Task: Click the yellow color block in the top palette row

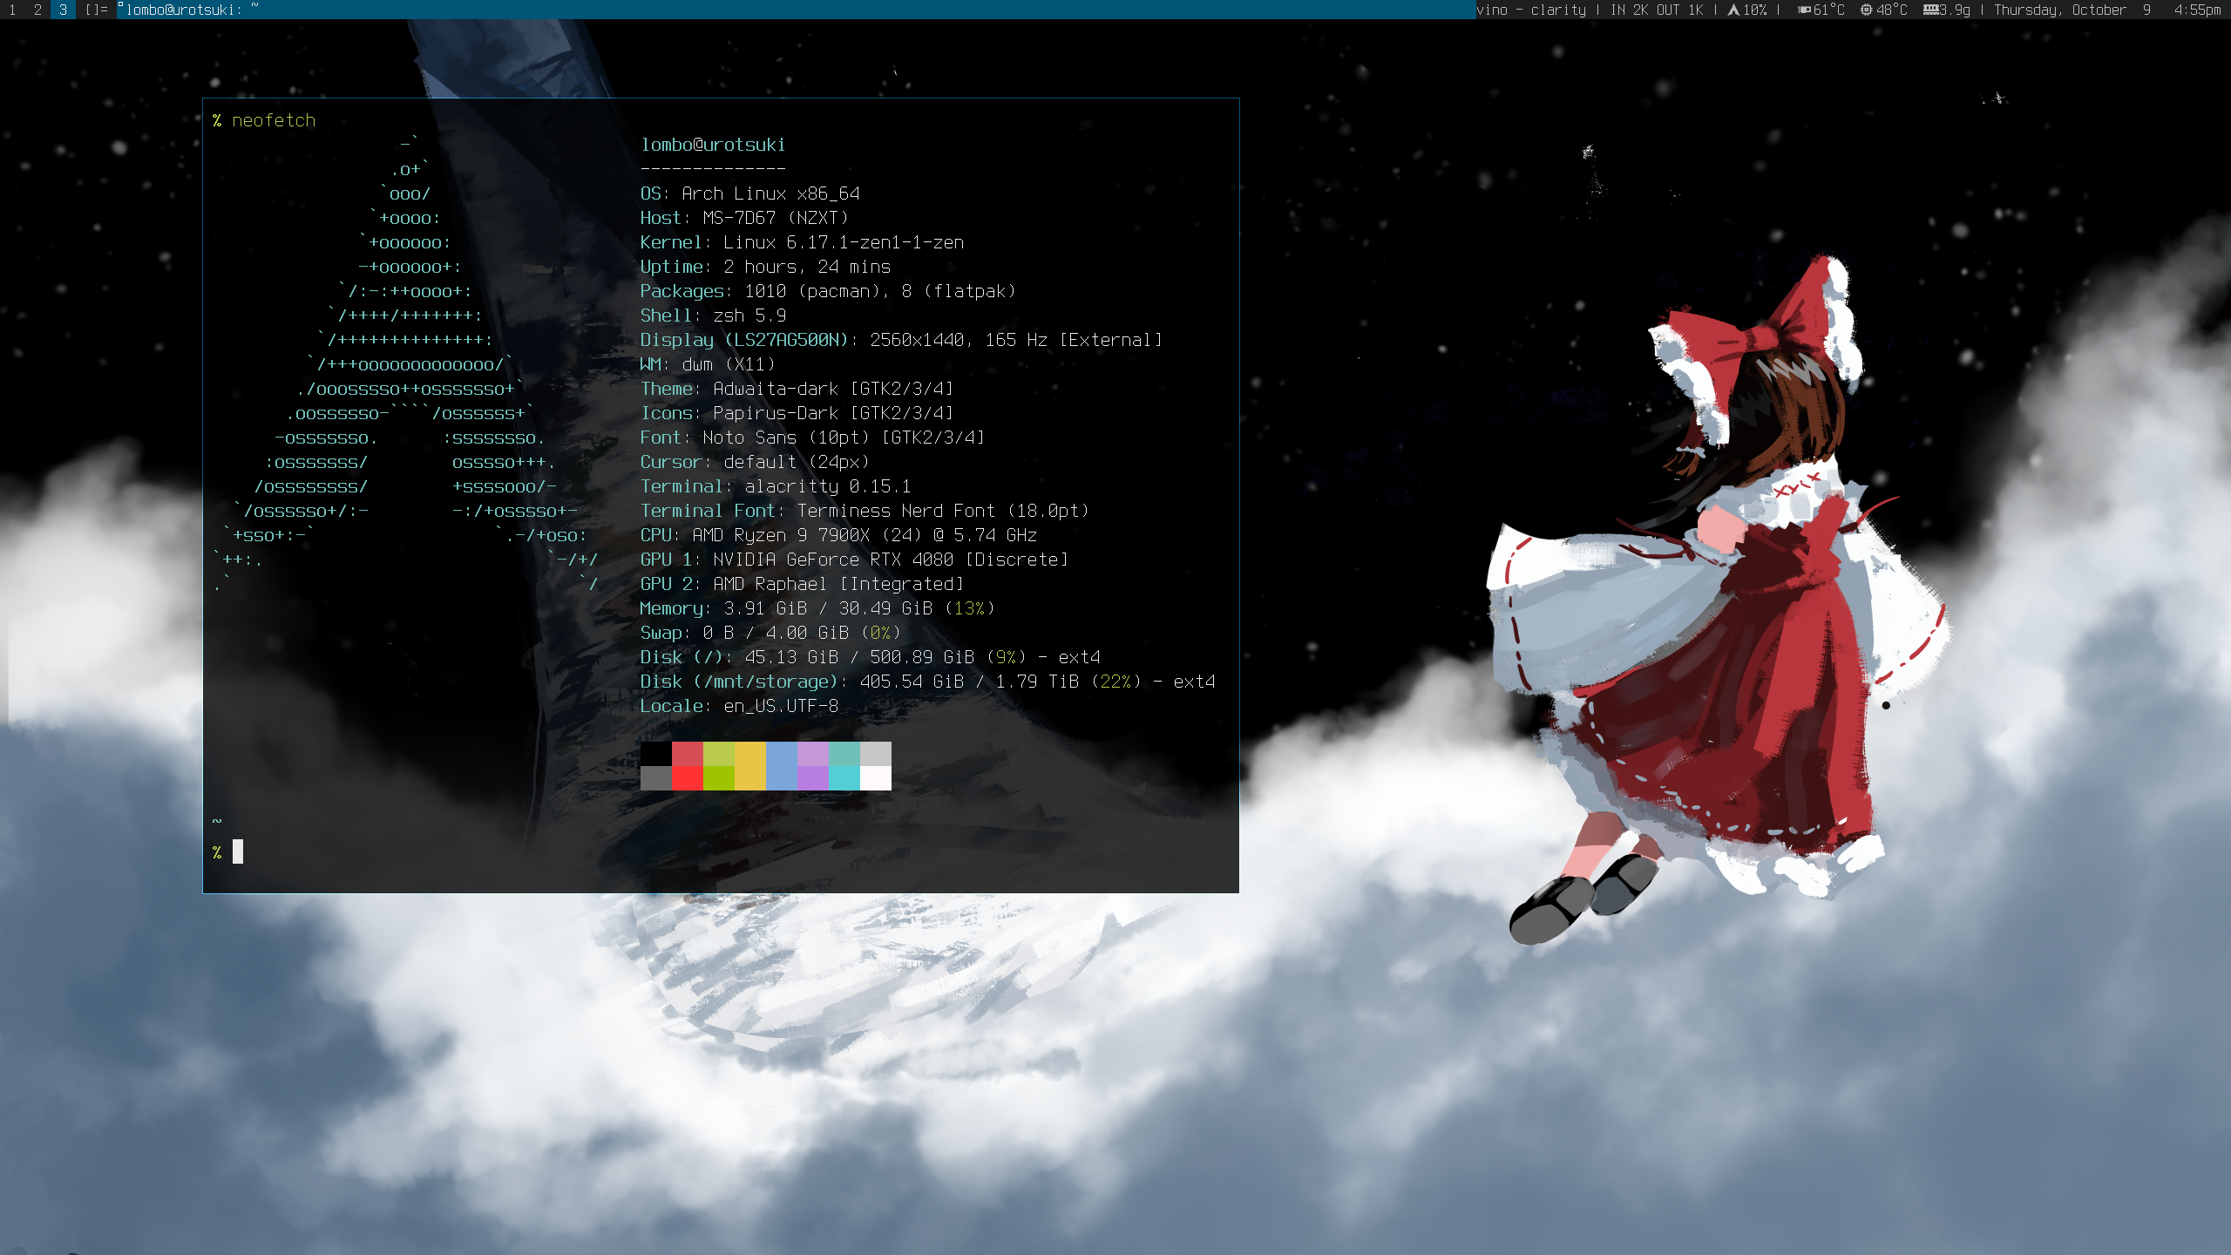Action: [x=749, y=754]
